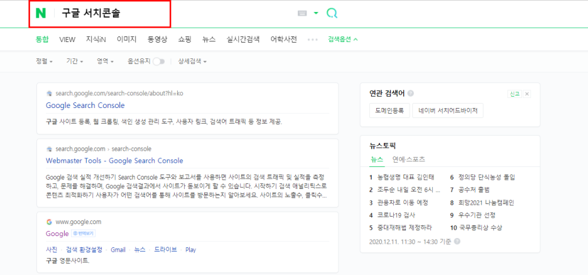Image resolution: width=588 pixels, height=275 pixels.
Task: Open the Play sublink
Action: [190, 250]
